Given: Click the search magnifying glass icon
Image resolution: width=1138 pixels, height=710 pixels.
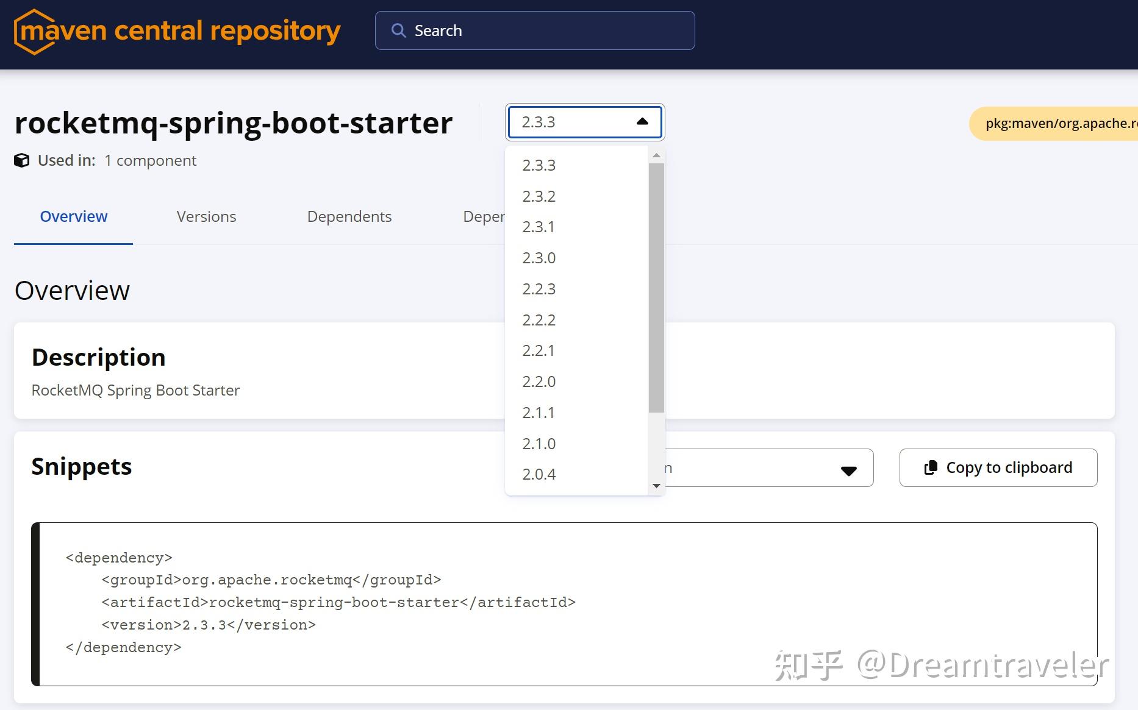Looking at the screenshot, I should coord(399,30).
